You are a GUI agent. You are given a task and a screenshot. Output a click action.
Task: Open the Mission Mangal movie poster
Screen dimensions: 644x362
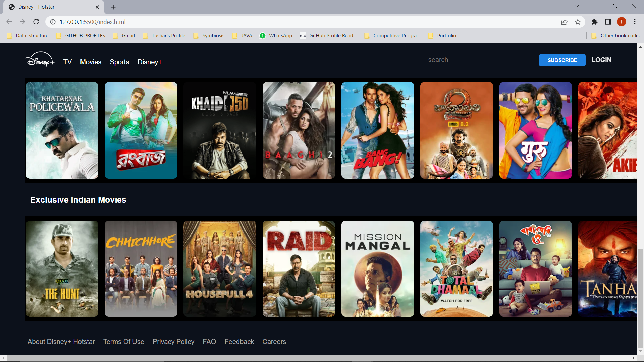pos(378,268)
